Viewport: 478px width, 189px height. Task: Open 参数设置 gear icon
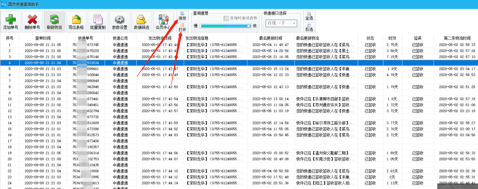(x=120, y=19)
